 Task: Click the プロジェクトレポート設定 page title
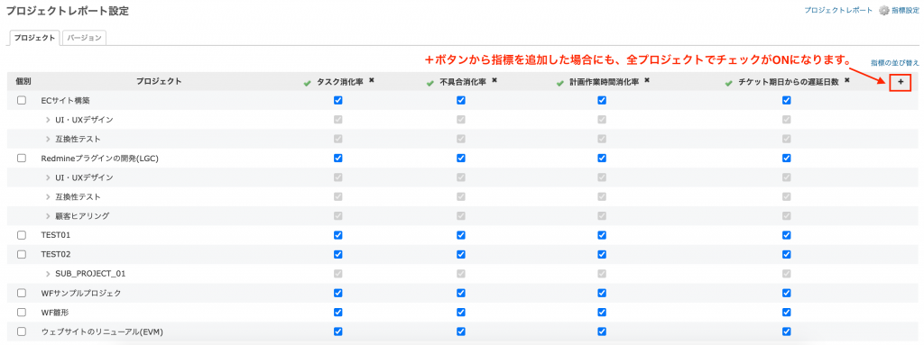(x=67, y=11)
